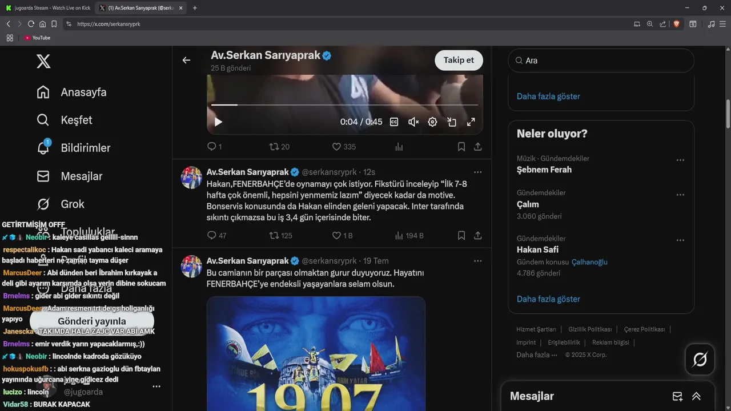Open @serkansryprk handle on Hakan tweet
The width and height of the screenshot is (731, 411).
pyautogui.click(x=329, y=172)
